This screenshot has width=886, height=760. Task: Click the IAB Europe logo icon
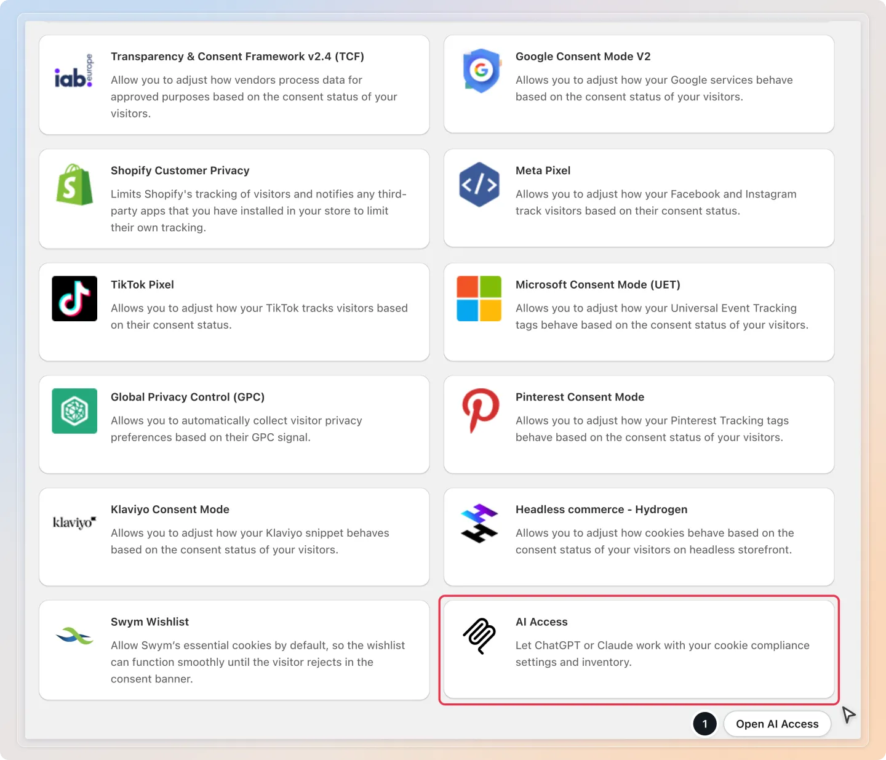(x=74, y=71)
